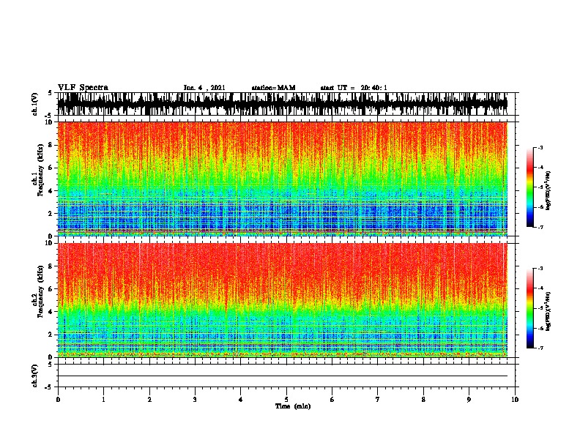Click ch.1 frequency tick label "6"

pos(52,168)
